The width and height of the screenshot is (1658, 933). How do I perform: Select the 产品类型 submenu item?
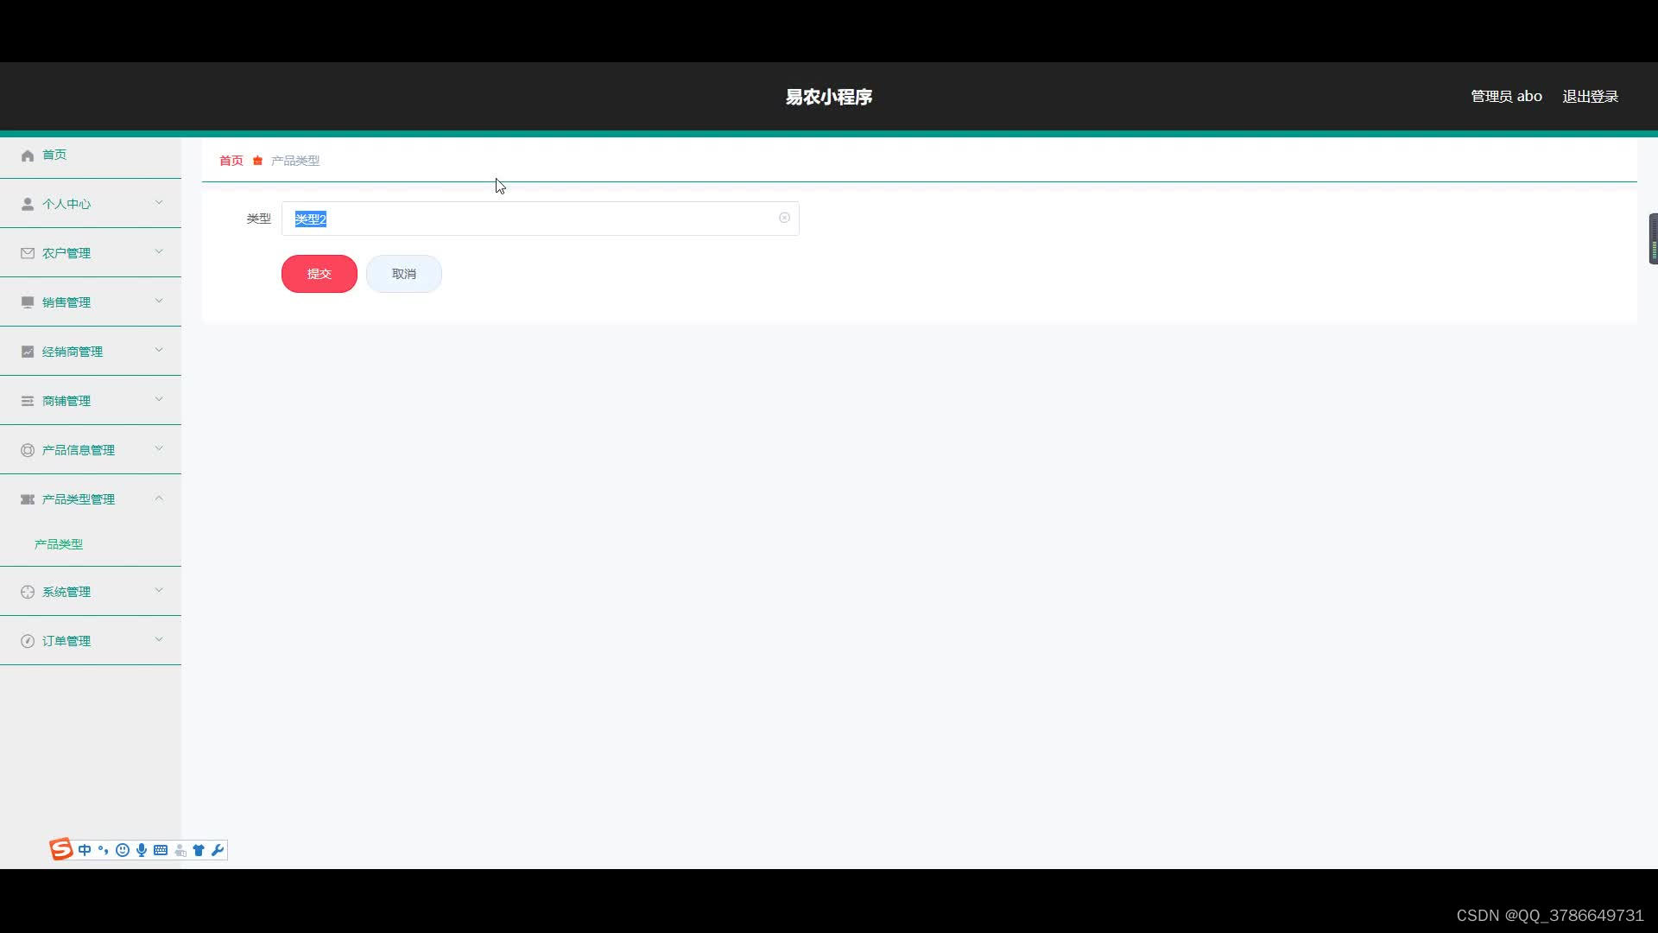coord(59,544)
